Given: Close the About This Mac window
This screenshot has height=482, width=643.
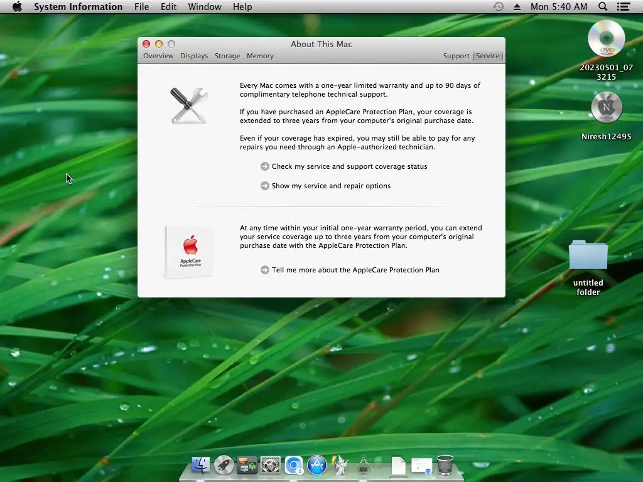Looking at the screenshot, I should [146, 44].
